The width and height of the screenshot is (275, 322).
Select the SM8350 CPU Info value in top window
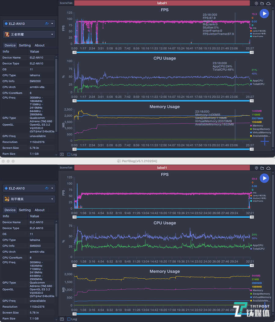pos(35,81)
